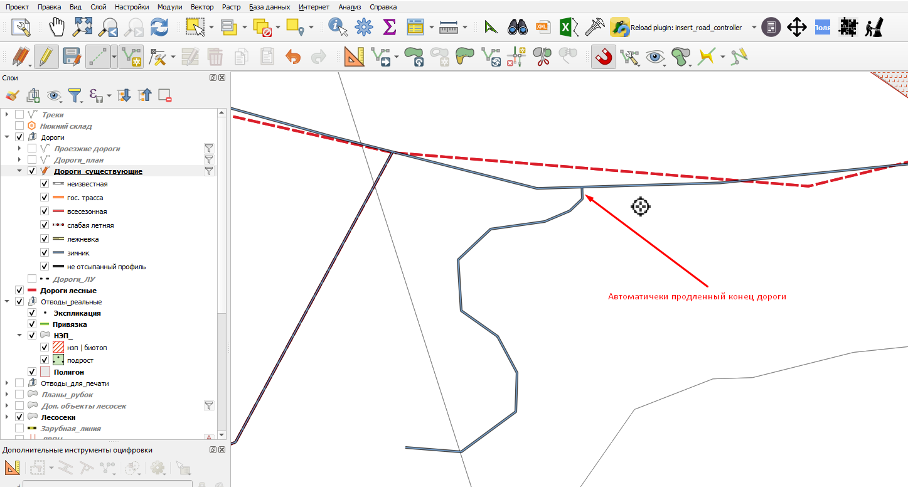Click the Excel export plugin icon

click(567, 28)
